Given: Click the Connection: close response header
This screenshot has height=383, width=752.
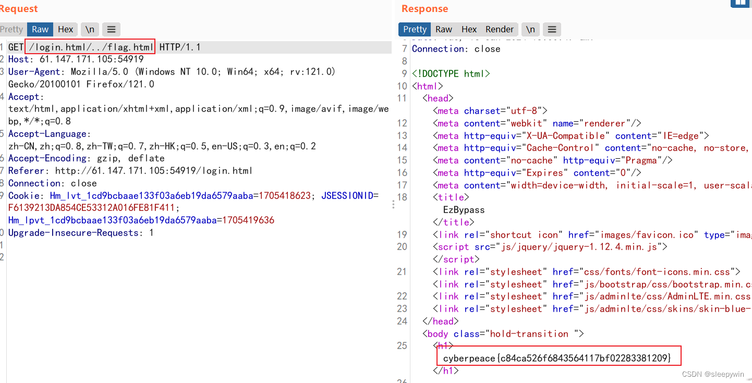Looking at the screenshot, I should (456, 49).
